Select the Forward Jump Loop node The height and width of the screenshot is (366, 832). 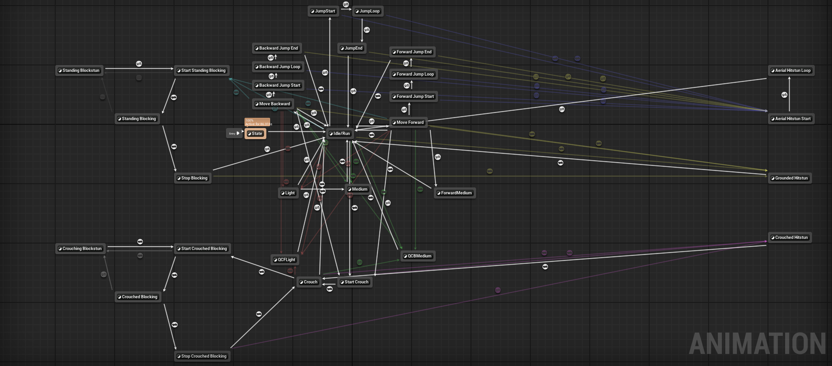[x=413, y=74]
